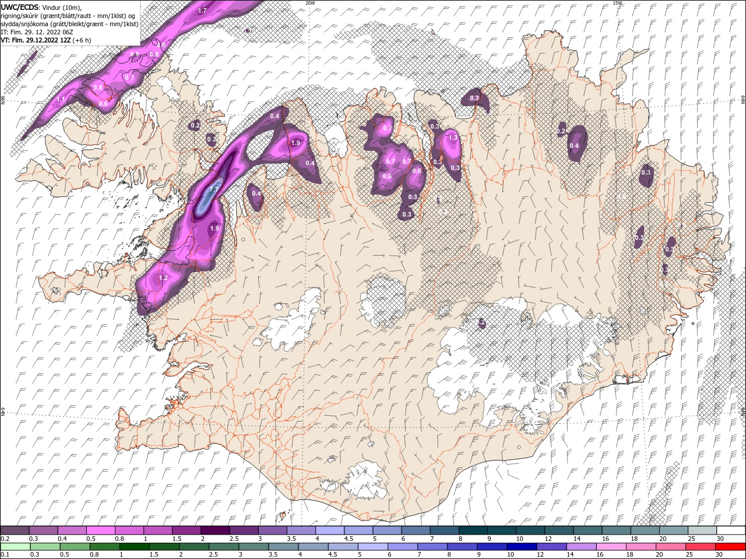
Task: Click the 'VT: Fim. 29.12.2022 12Z' valid time
Action: [x=36, y=40]
